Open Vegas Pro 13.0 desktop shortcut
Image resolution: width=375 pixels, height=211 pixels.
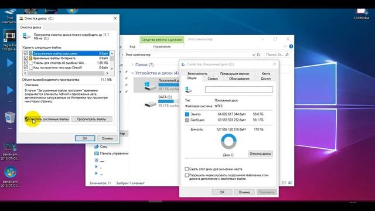point(9,40)
